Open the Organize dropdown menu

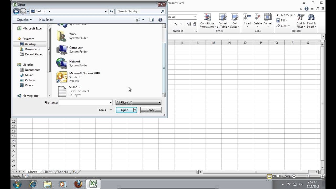pyautogui.click(x=24, y=20)
